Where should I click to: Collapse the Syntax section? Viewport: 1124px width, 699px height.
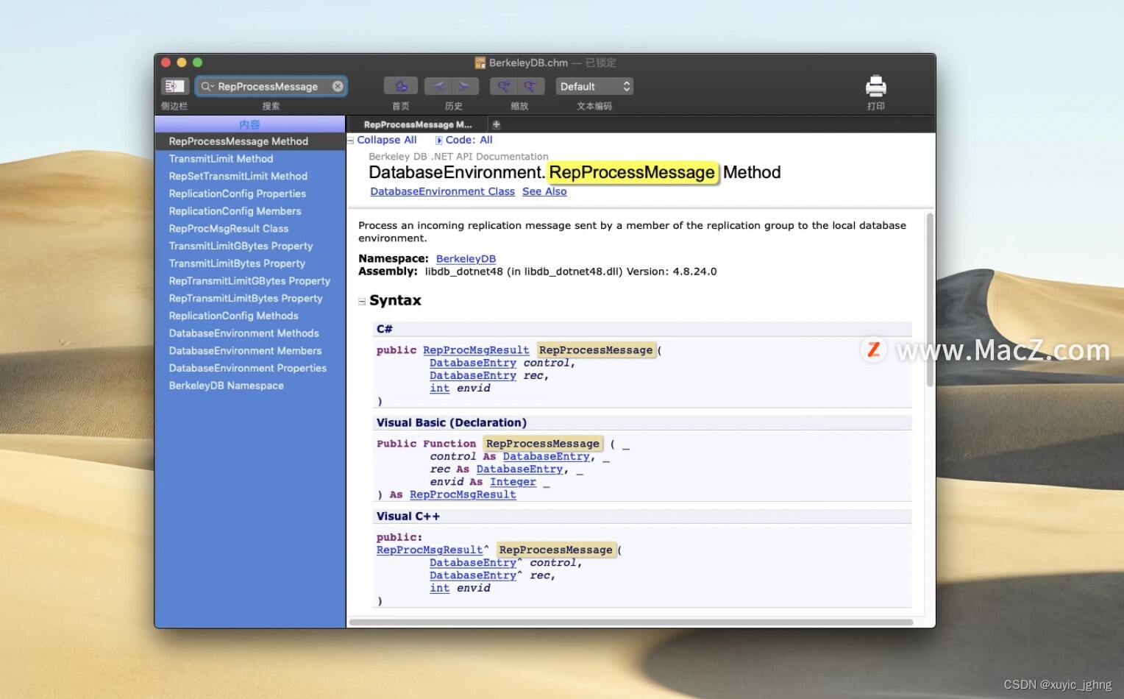click(361, 300)
